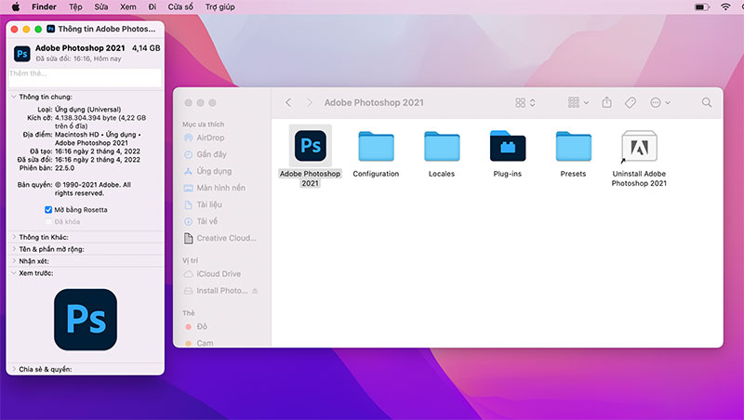Click the tag icon in Finder toolbar

[x=630, y=102]
